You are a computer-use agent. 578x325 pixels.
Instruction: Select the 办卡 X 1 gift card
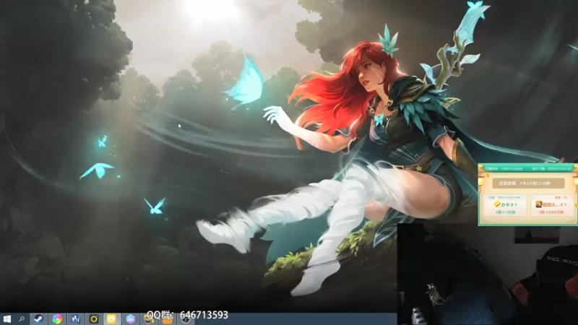pos(505,206)
